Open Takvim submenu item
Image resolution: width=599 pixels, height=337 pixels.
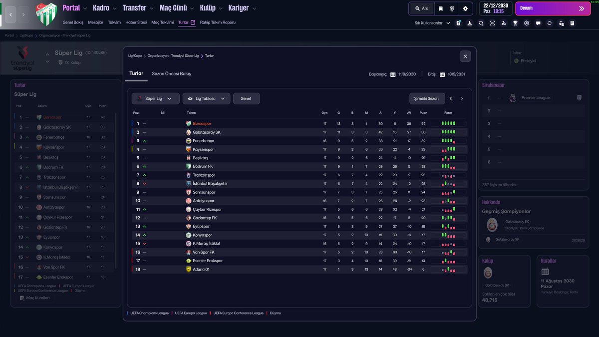[114, 22]
